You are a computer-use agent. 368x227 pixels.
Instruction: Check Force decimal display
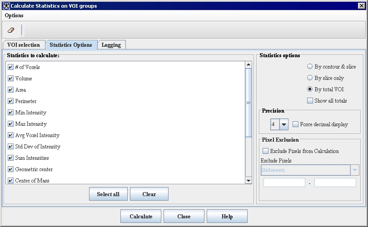point(295,124)
